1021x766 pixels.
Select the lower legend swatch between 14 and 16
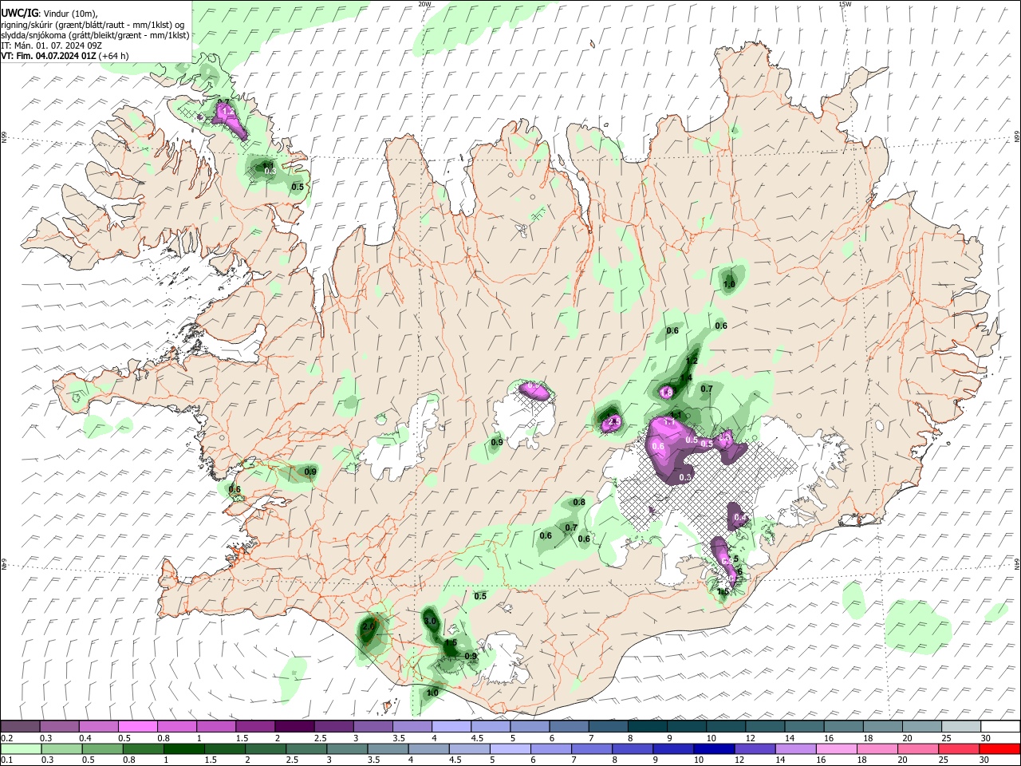(x=794, y=749)
